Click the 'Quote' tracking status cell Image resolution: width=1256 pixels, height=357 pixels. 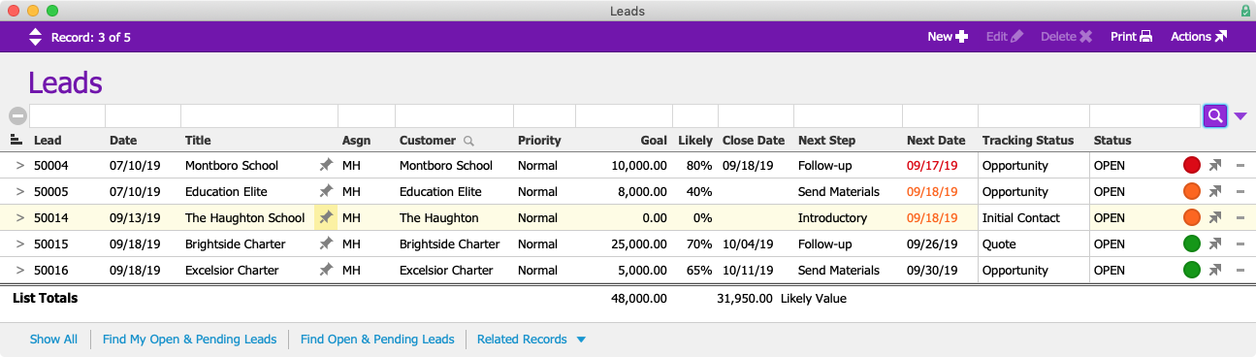click(x=999, y=244)
